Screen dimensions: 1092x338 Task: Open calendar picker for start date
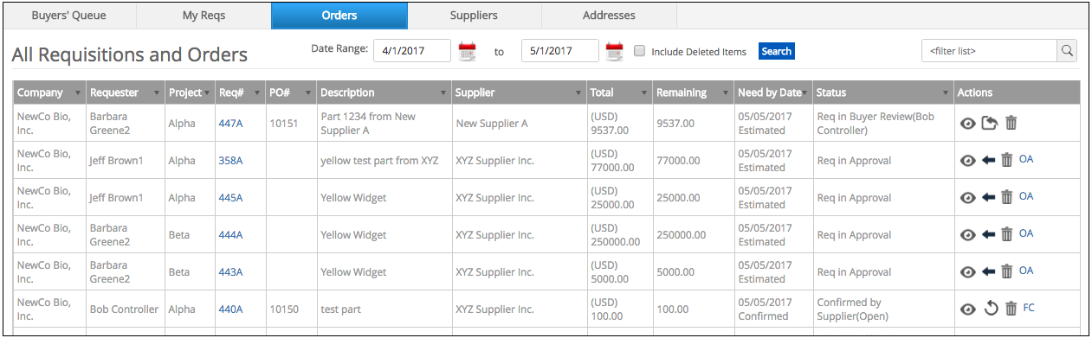click(x=468, y=51)
